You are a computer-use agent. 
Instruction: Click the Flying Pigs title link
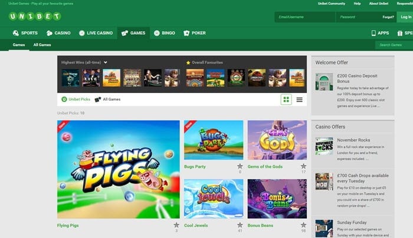coord(68,226)
